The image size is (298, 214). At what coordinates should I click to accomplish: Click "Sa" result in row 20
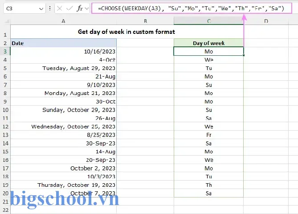[x=208, y=193]
